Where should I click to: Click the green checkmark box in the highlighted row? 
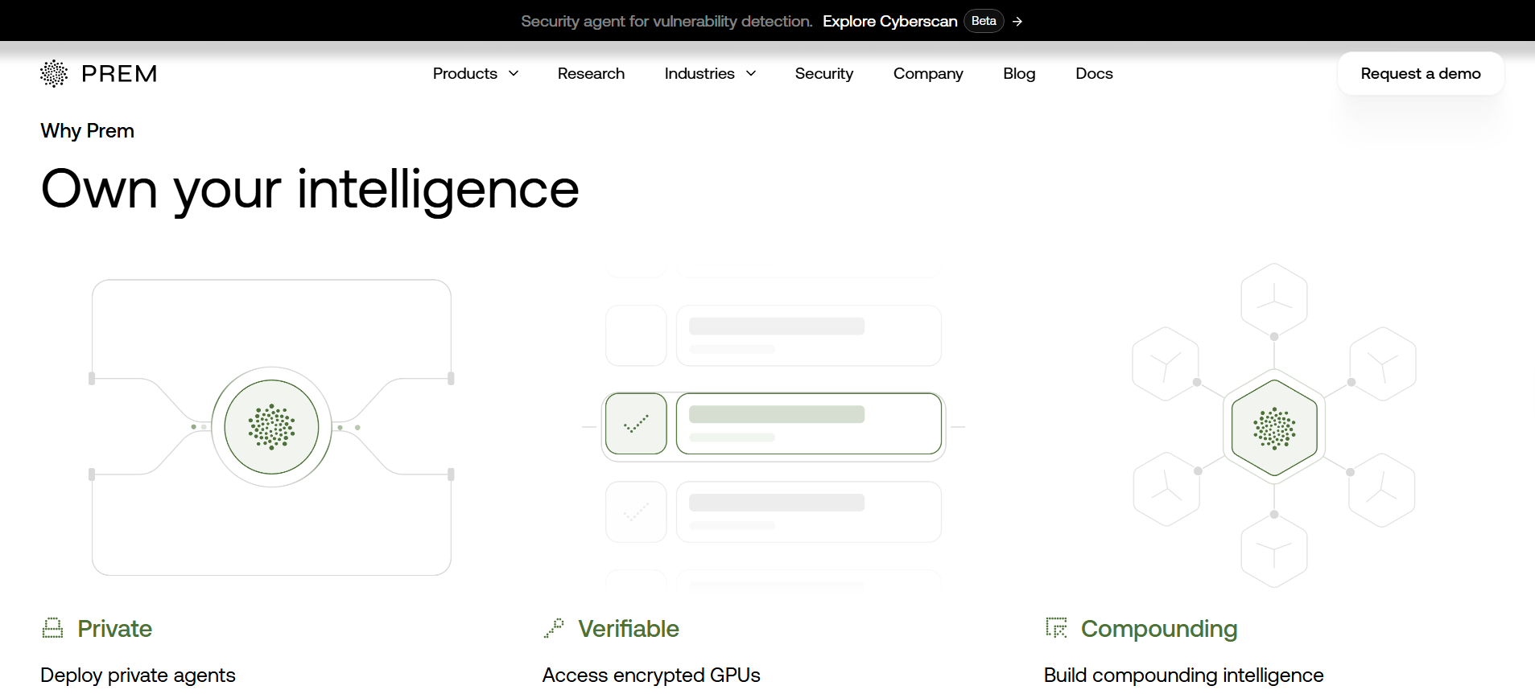pos(636,424)
